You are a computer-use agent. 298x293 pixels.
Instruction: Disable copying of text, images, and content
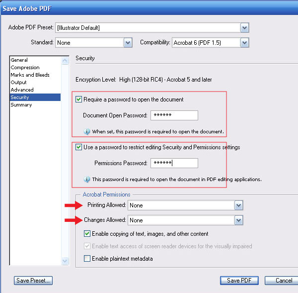pos(87,234)
